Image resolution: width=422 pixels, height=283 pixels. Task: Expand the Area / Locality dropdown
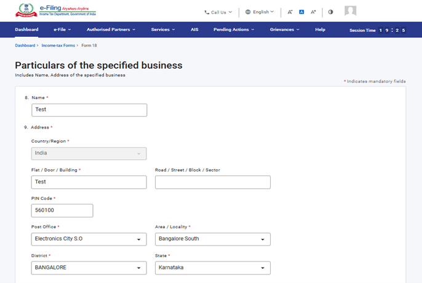[212, 239]
